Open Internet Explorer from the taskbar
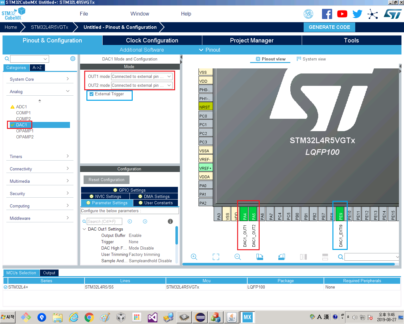This screenshot has height=324, width=404. click(x=73, y=317)
